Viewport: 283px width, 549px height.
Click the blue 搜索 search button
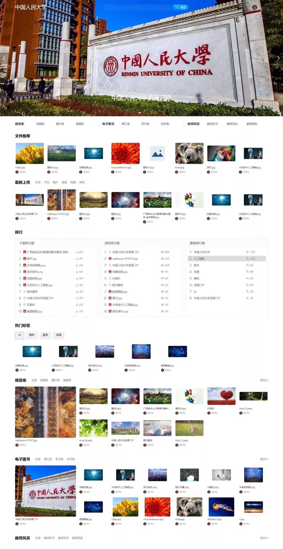click(181, 8)
